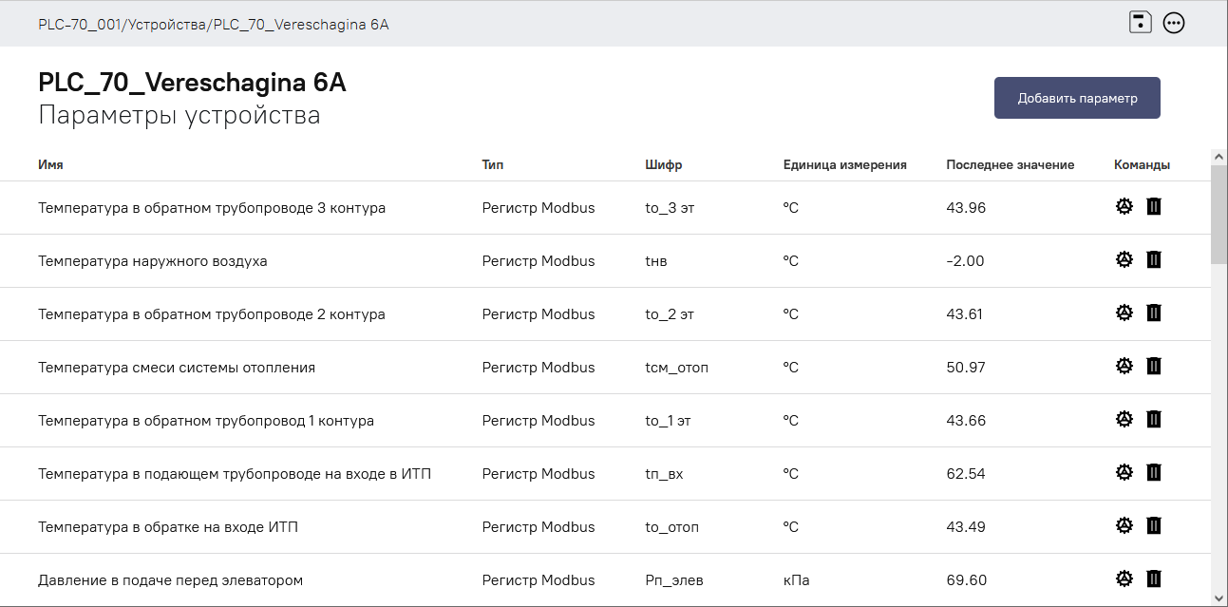Viewport: 1228px width, 607px height.
Task: Click cipher to_1 эт
Action: [668, 420]
